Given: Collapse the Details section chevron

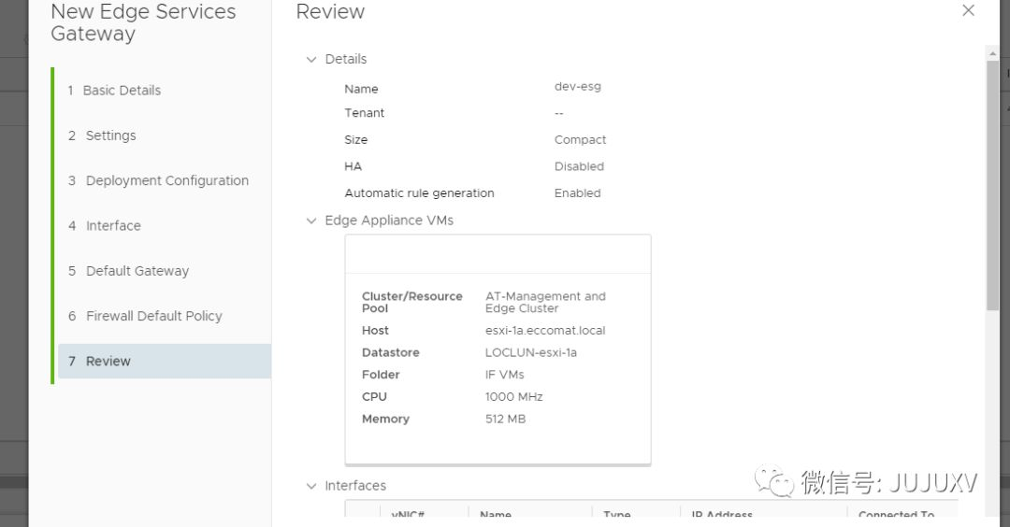Looking at the screenshot, I should click(x=311, y=59).
